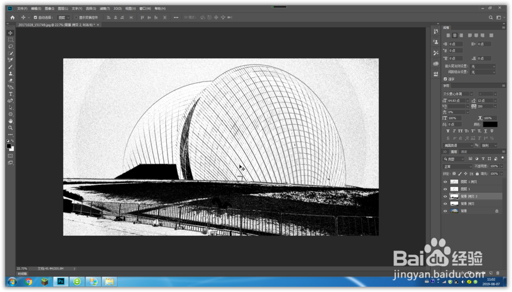Click the foreground color swatch in toolbox
The image size is (512, 292).
click(x=9, y=146)
